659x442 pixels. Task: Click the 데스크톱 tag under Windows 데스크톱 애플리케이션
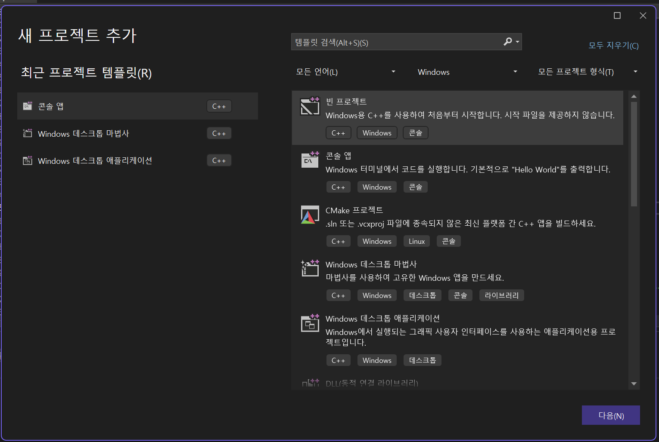[422, 360]
